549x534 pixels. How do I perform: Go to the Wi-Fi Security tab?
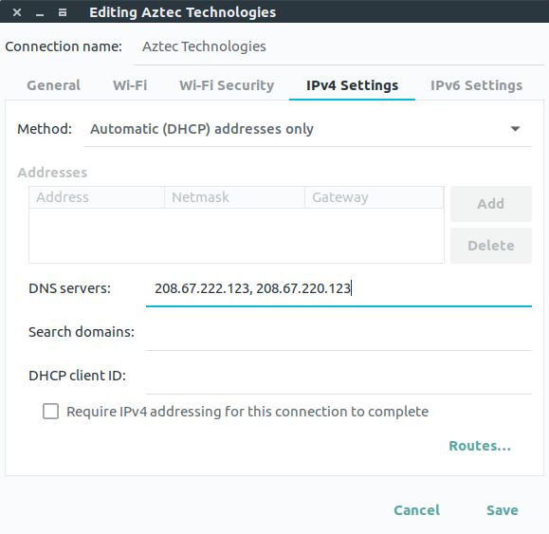point(227,85)
